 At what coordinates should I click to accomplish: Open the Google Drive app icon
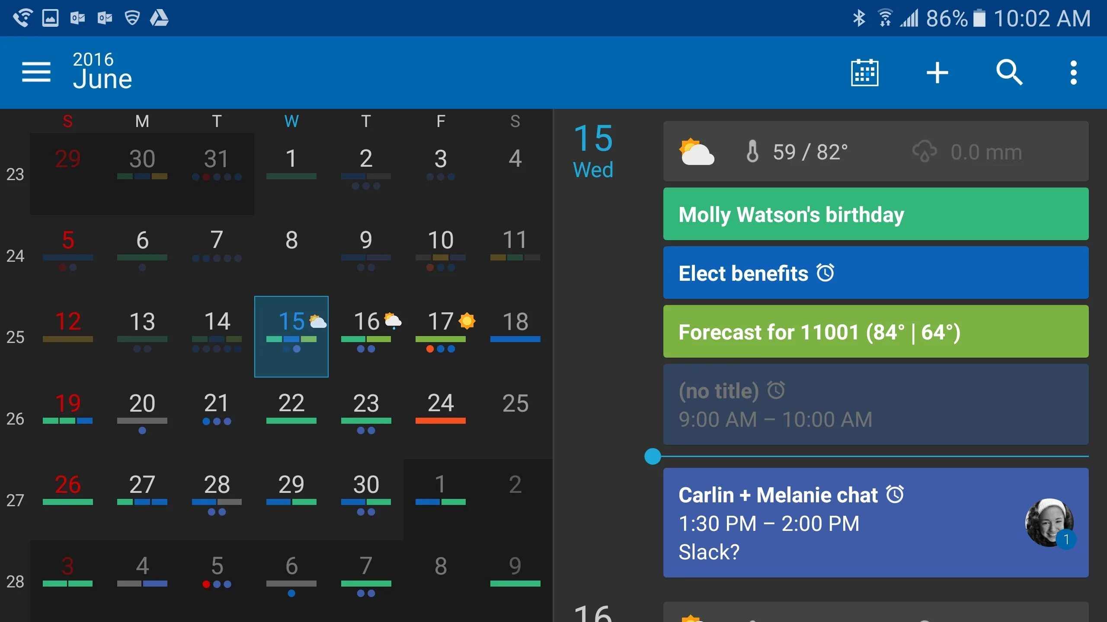click(x=162, y=17)
